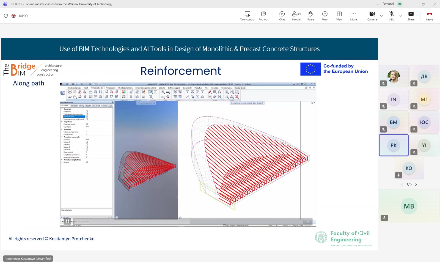The image size is (440, 262).
Task: Leave the meeting
Action: point(429,16)
